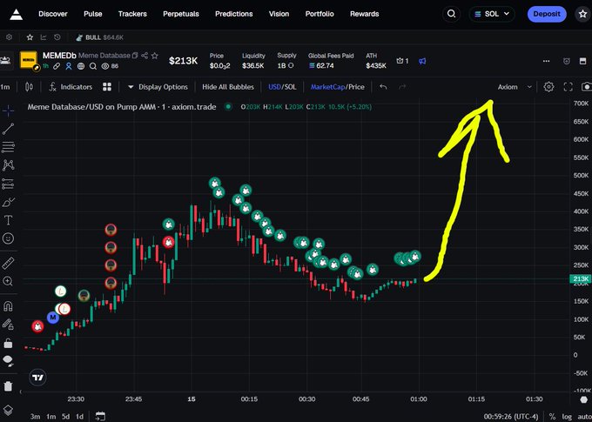Select the XABCD pattern tool

pos(8,165)
